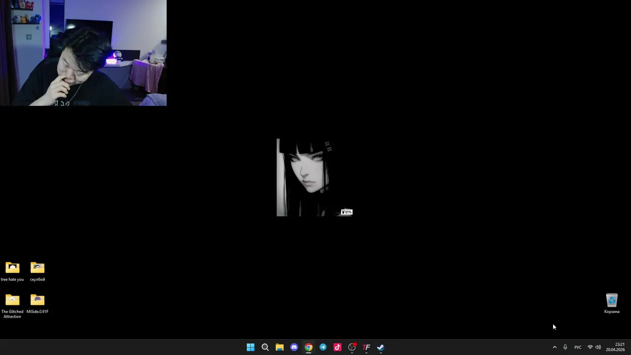Click the webcam overlay video feed
This screenshot has width=631, height=355.
pyautogui.click(x=83, y=53)
